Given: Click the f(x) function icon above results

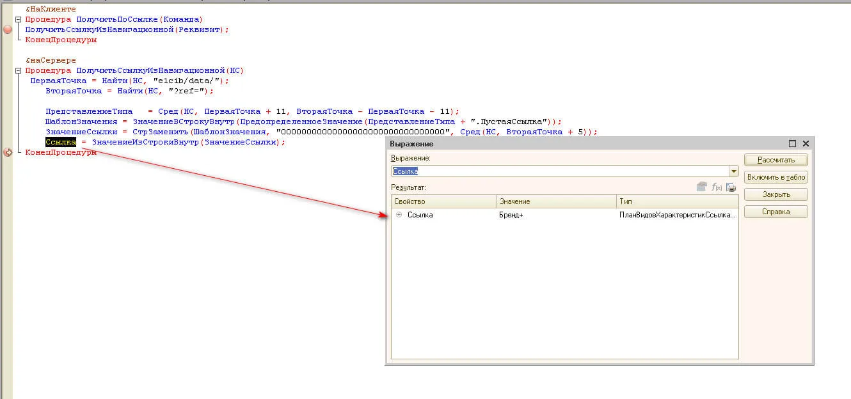Looking at the screenshot, I should pyautogui.click(x=717, y=187).
